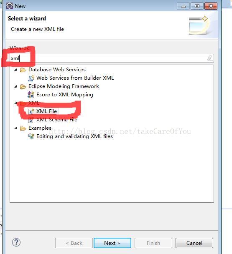Collapse the XML category
The width and height of the screenshot is (232, 254).
click(x=15, y=103)
